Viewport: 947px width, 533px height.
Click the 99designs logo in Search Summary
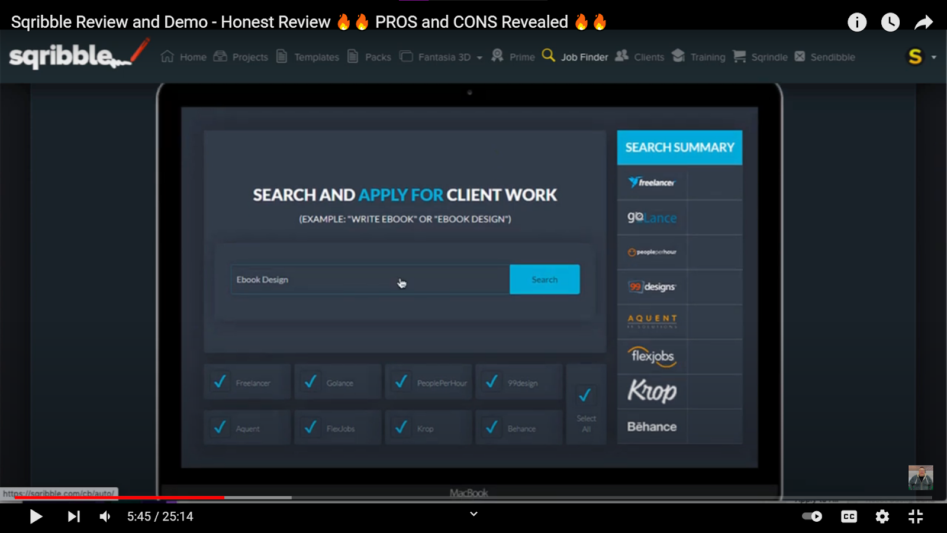pos(652,287)
